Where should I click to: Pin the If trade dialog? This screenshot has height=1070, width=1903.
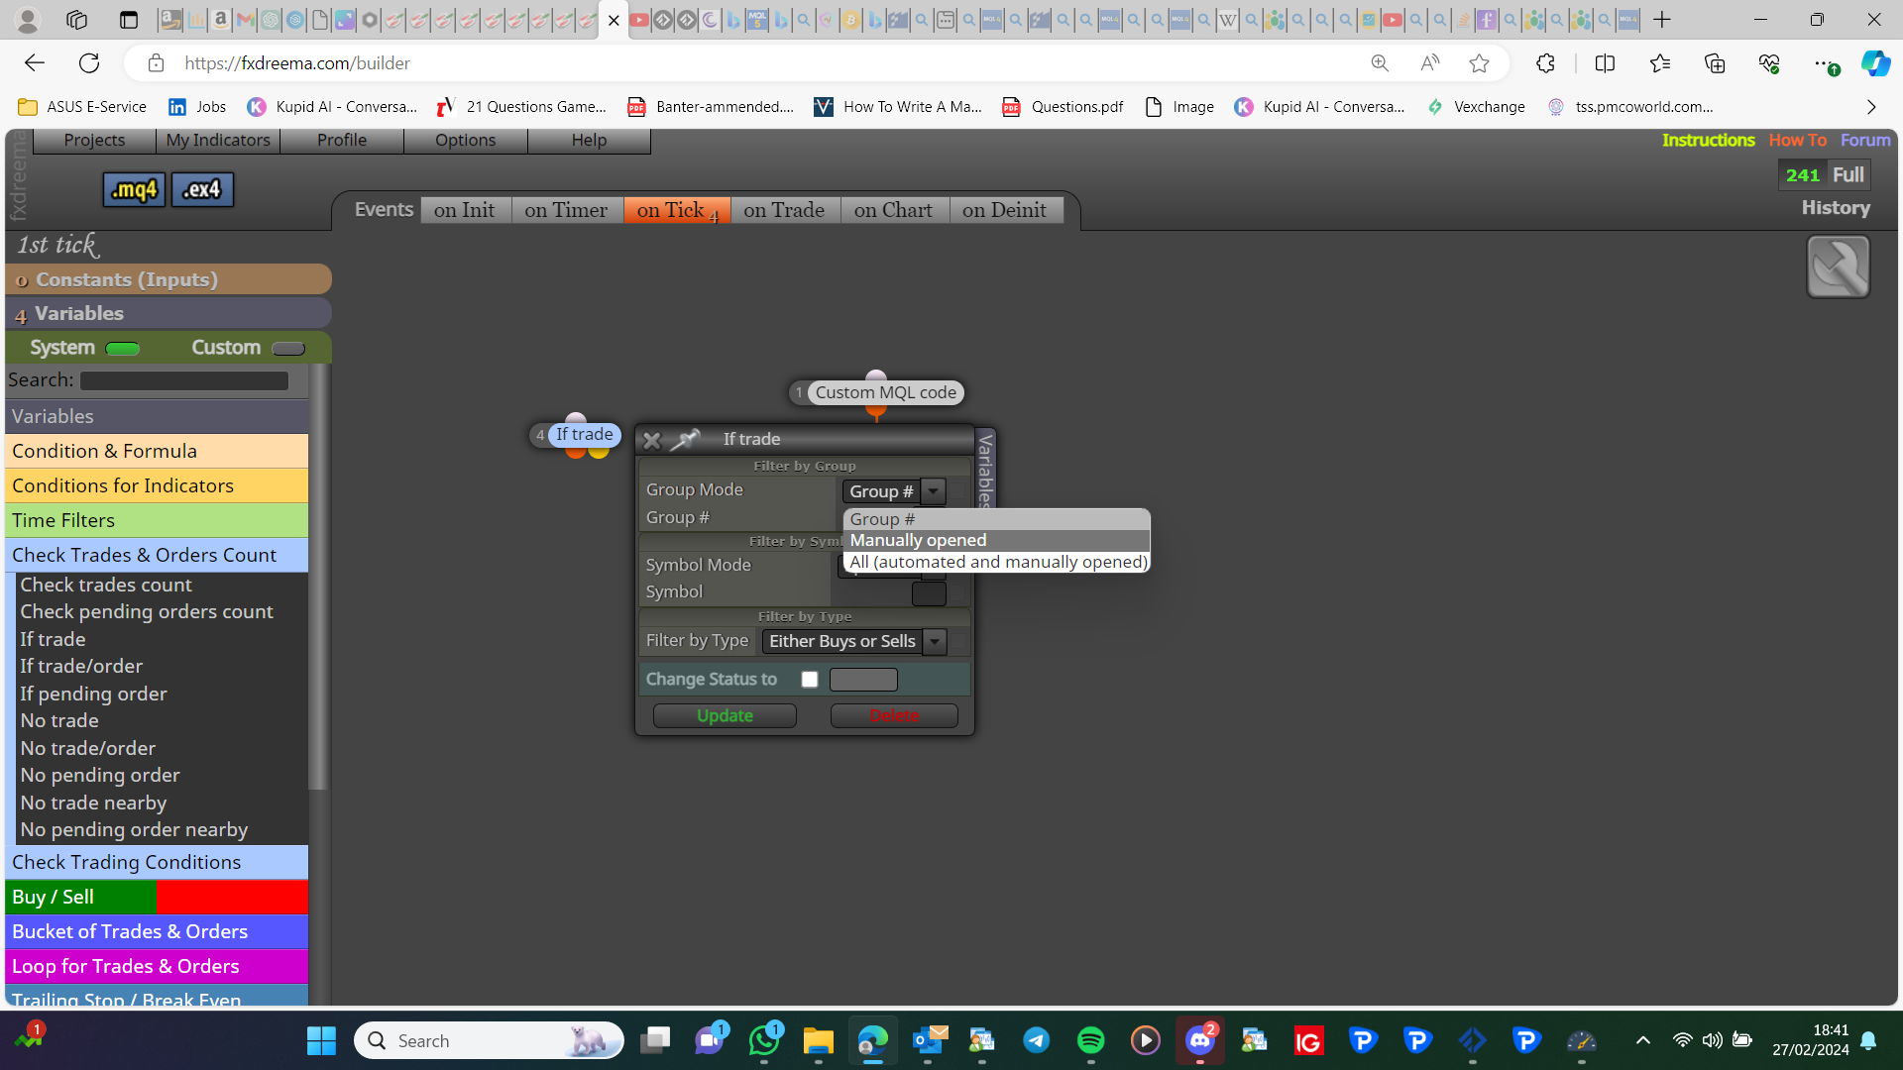click(x=684, y=440)
